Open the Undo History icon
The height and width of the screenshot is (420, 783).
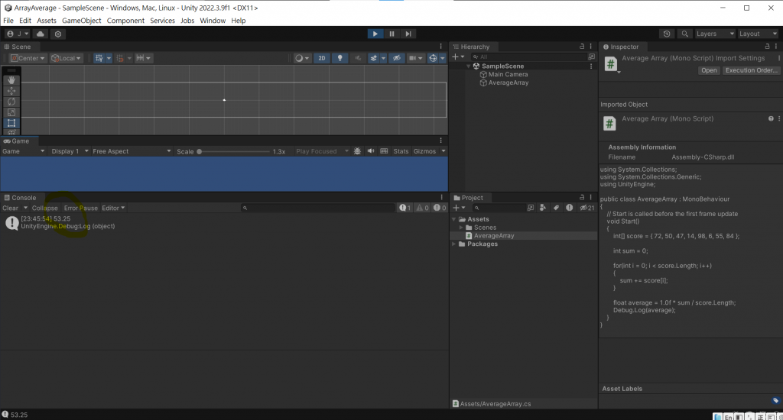tap(667, 34)
